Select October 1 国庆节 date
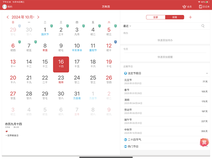Viewport: 212px width, 159px height. click(x=45, y=31)
